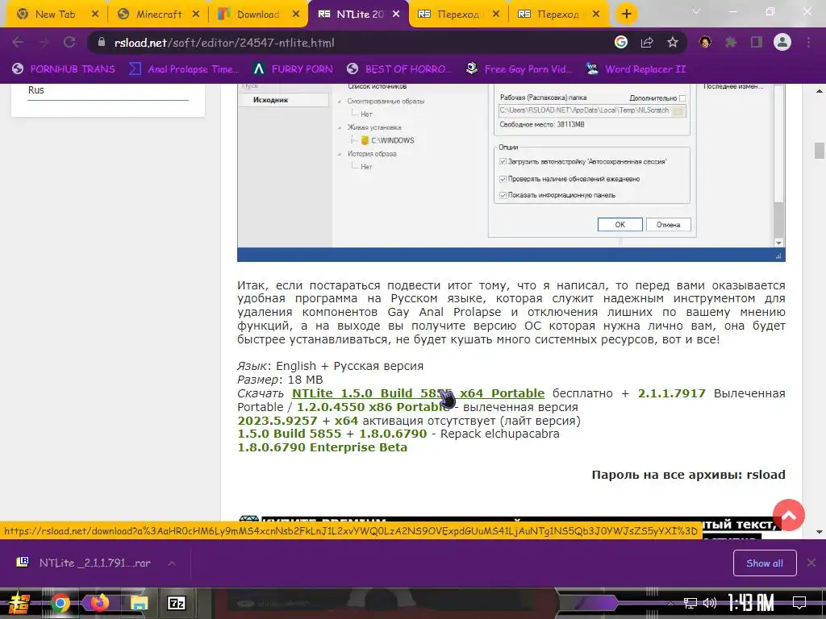Open the notification center icon
This screenshot has width=826, height=619.
[x=799, y=602]
